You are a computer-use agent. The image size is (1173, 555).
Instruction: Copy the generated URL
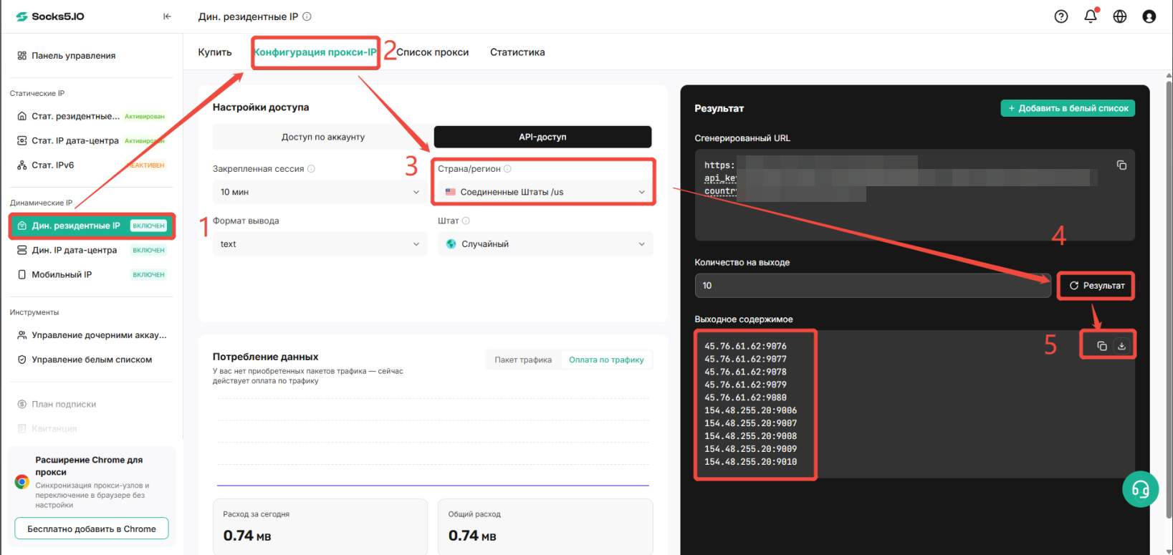(x=1121, y=165)
